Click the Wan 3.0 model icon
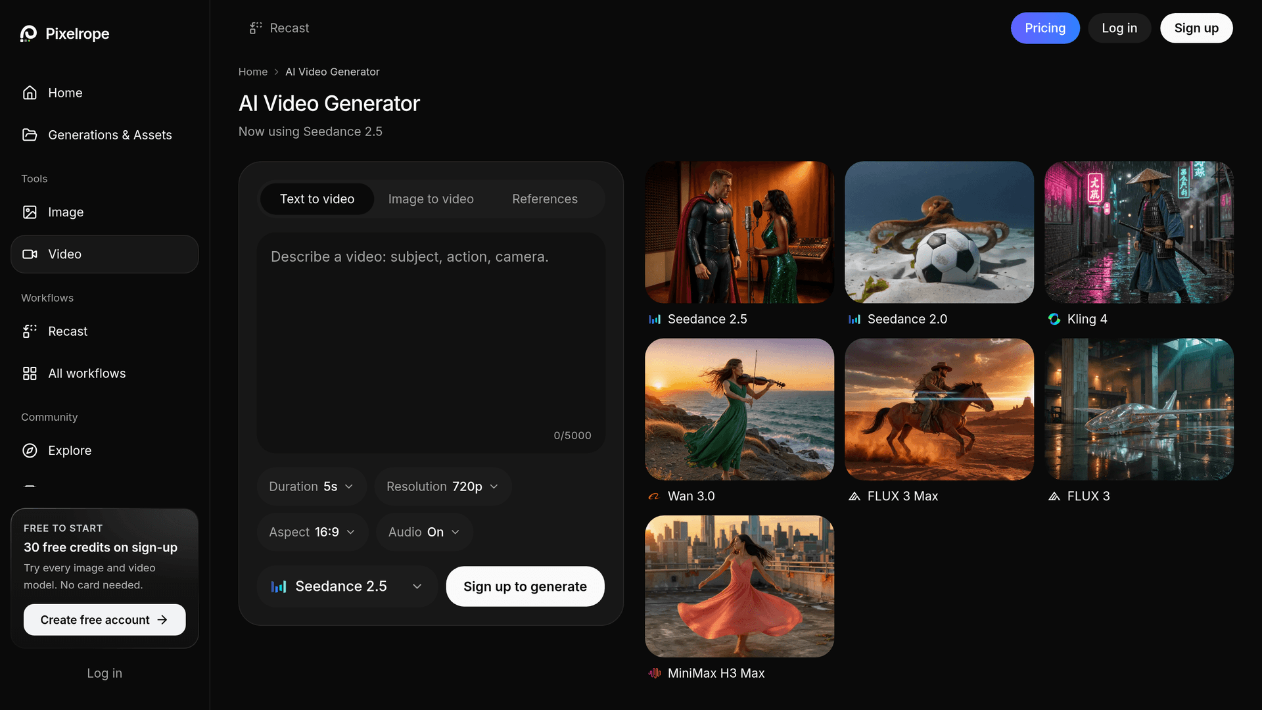The image size is (1262, 710). 654,496
